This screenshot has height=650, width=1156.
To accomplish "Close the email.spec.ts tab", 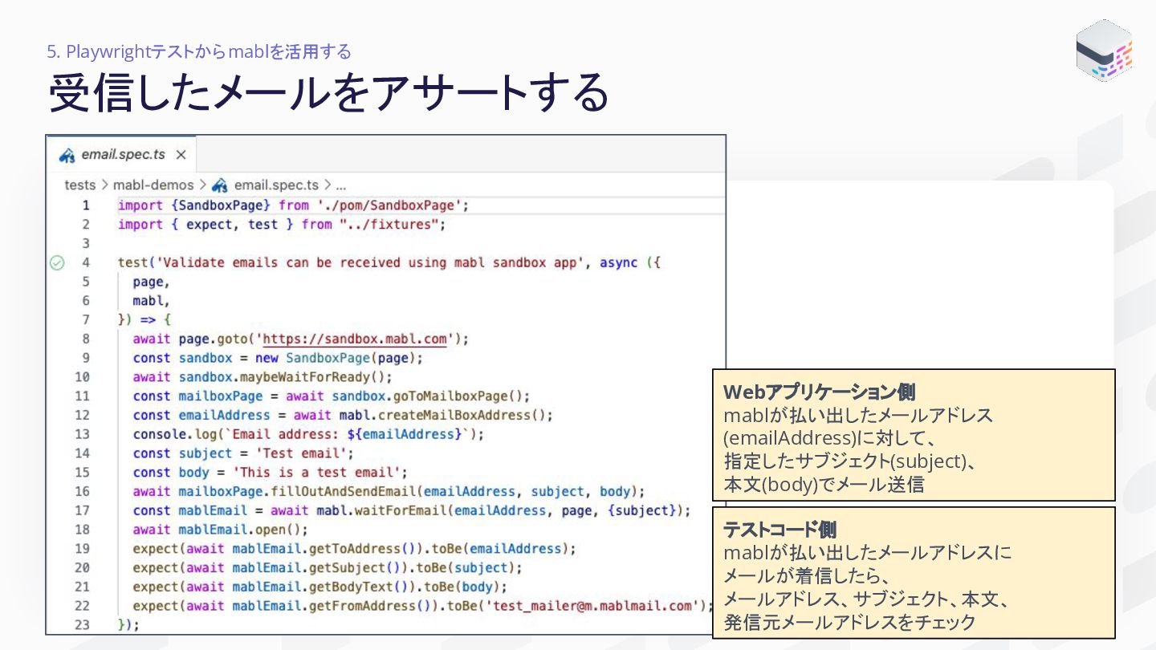I will coord(181,155).
